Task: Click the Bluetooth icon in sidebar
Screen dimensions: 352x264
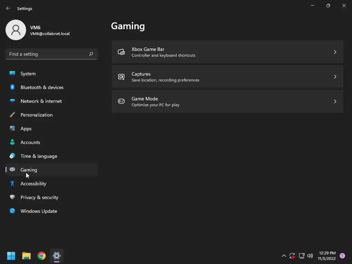Action: tap(12, 87)
